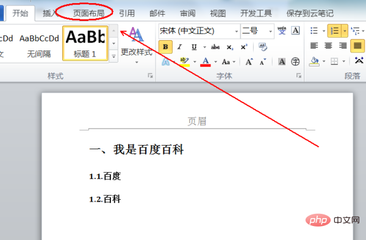Expand the underline style dropdown arrow
This screenshot has height=240, width=366.
[204, 47]
